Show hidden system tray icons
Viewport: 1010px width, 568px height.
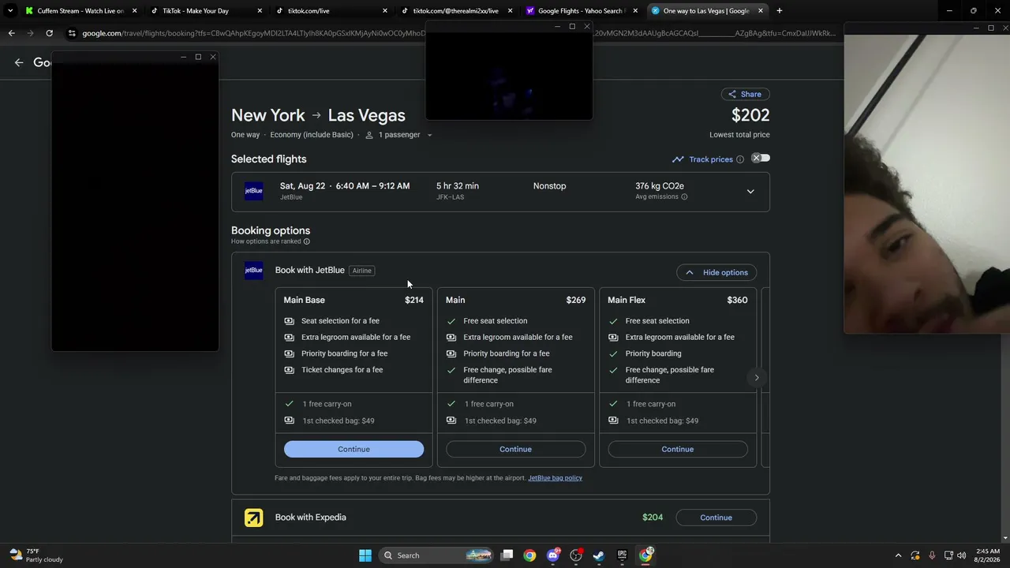pos(898,555)
